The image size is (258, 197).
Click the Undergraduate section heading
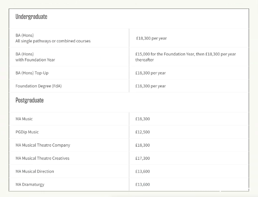click(x=31, y=17)
